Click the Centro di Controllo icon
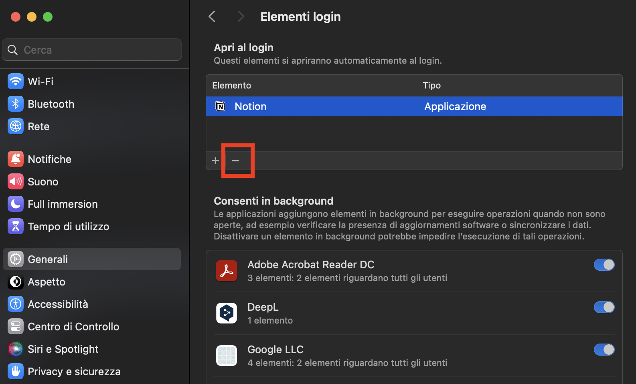636x384 pixels. click(x=16, y=327)
